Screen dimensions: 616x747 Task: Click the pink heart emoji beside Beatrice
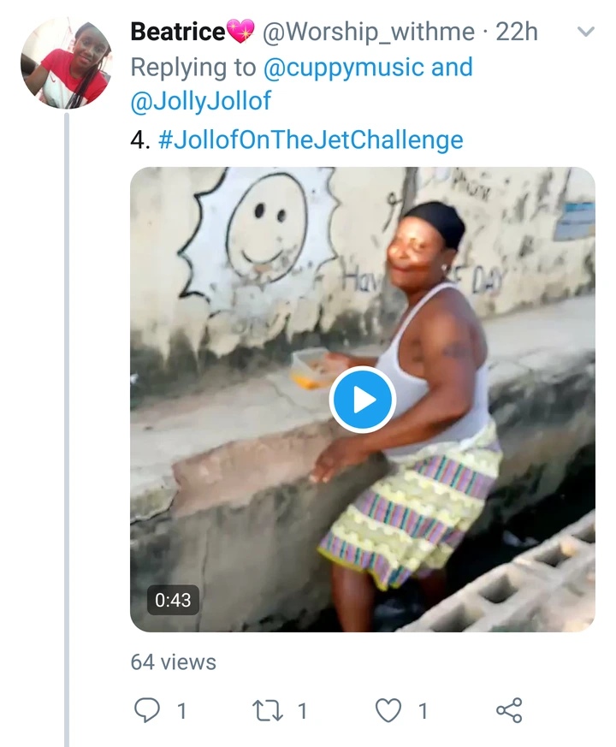click(x=240, y=33)
